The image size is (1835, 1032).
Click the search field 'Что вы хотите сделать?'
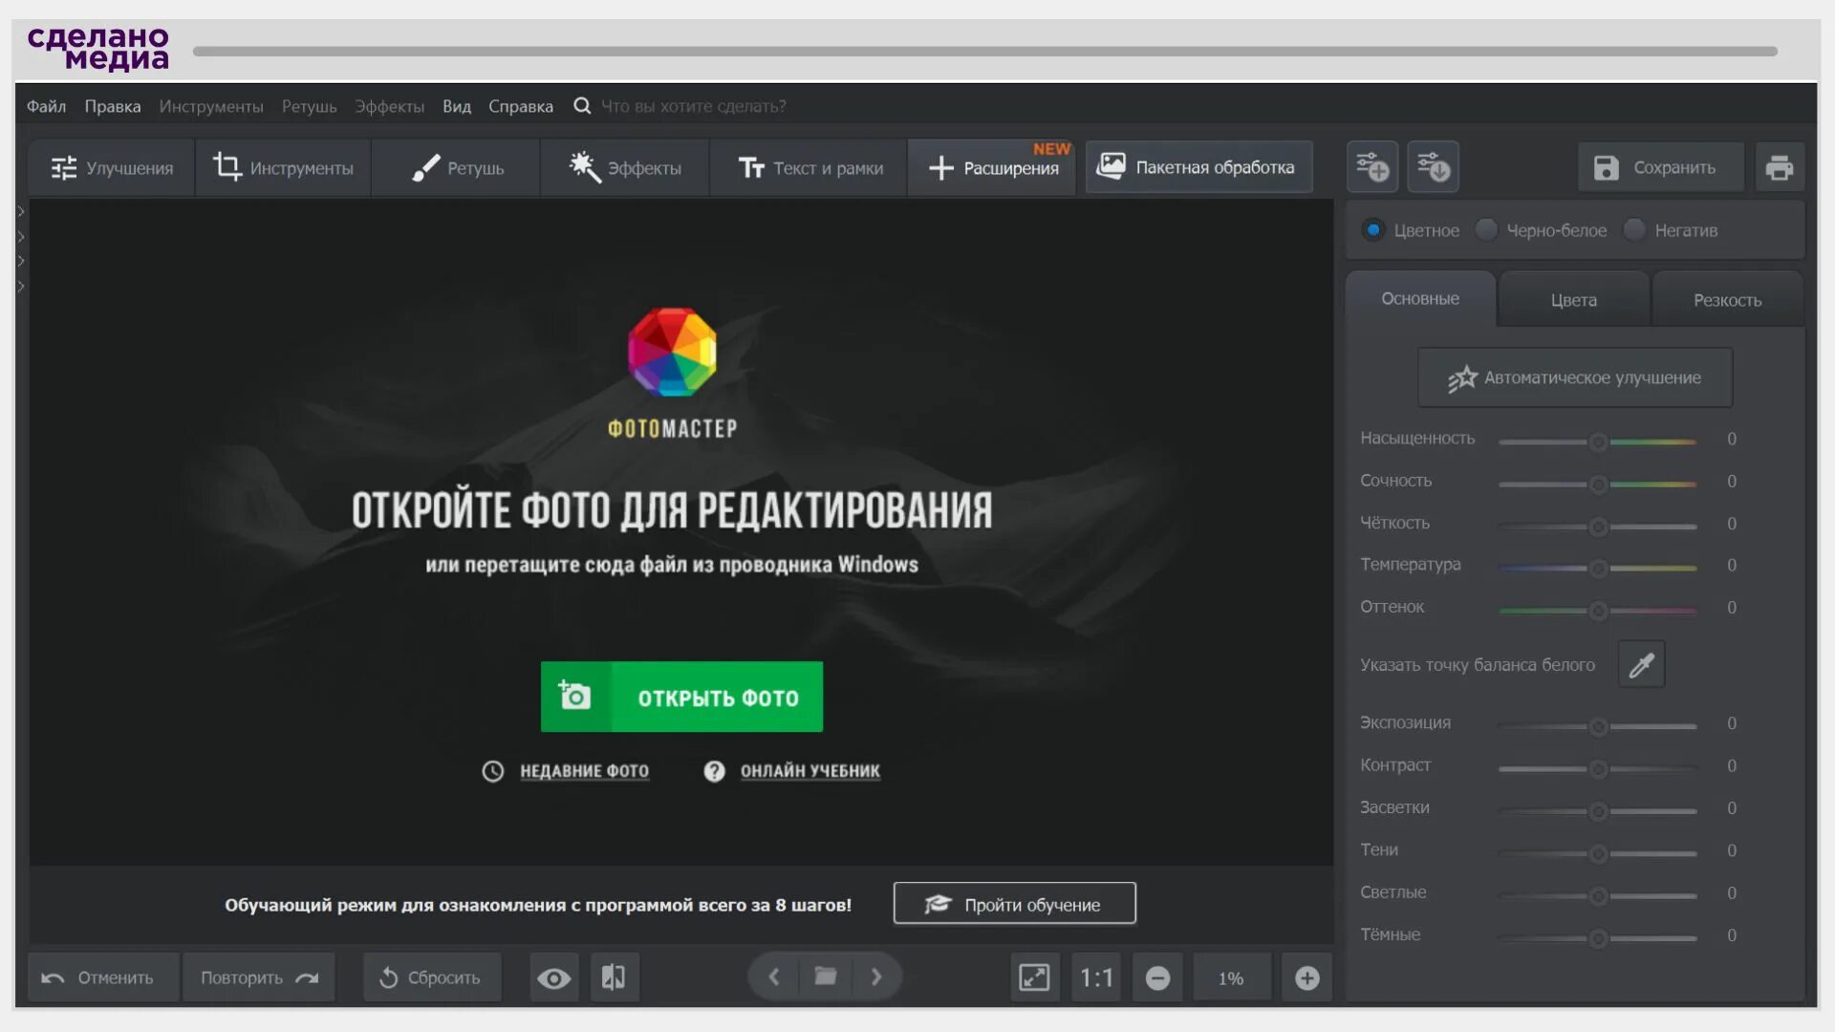(x=694, y=106)
